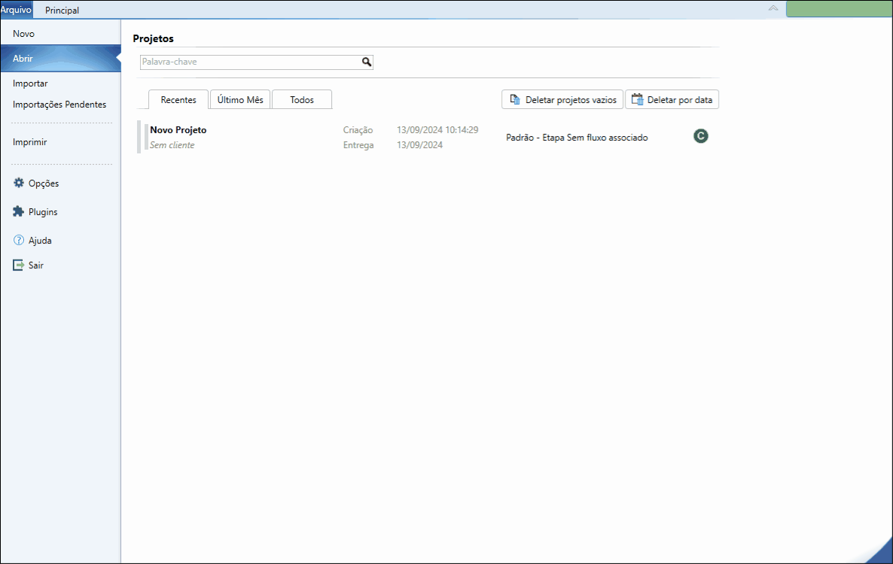This screenshot has width=893, height=564.
Task: Switch to the Último Mês tab
Action: 239,99
